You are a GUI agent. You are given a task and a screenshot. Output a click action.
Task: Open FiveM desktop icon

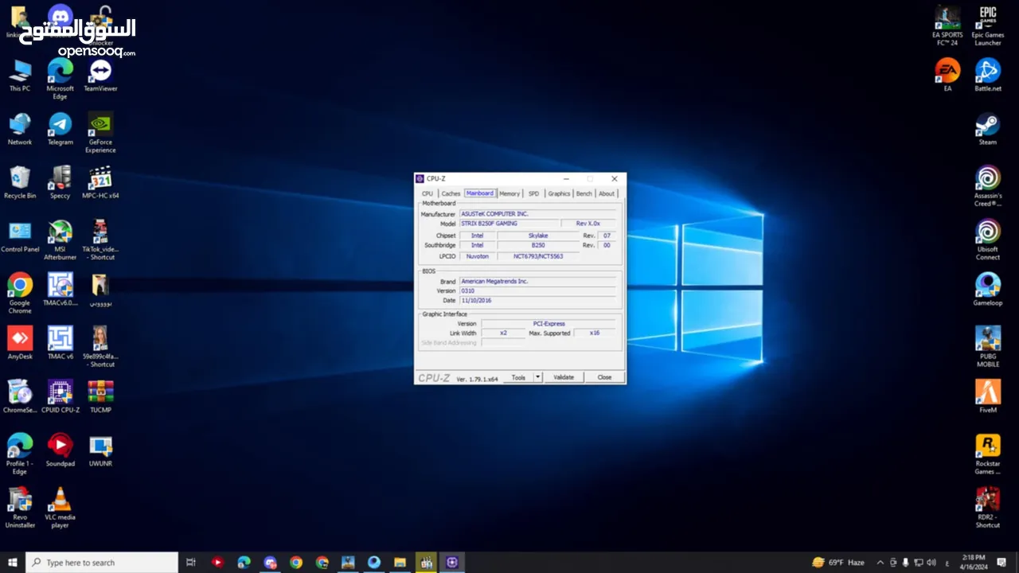tap(988, 396)
